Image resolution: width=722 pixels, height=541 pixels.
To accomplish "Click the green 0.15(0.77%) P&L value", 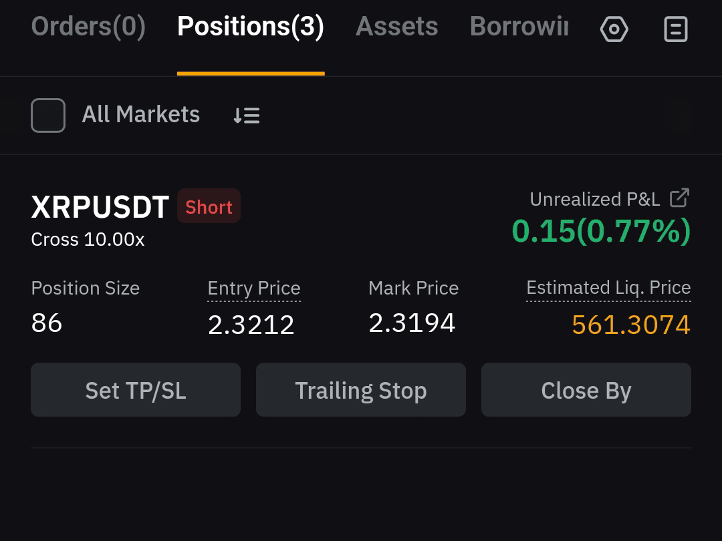I will [x=601, y=231].
